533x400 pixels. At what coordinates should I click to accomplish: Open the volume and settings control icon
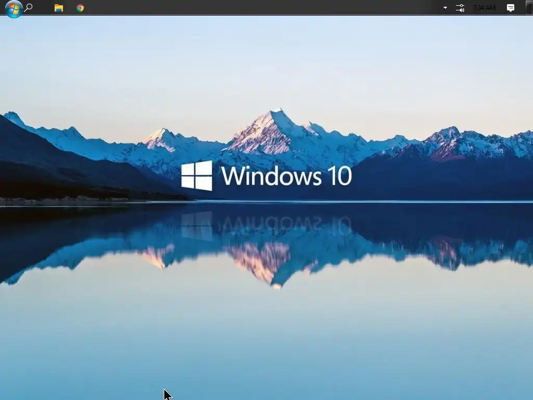click(460, 8)
